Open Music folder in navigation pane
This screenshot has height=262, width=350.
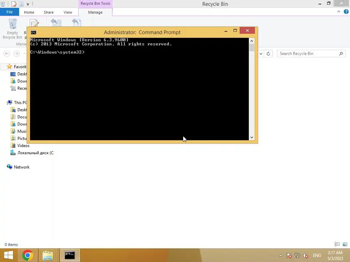click(22, 131)
